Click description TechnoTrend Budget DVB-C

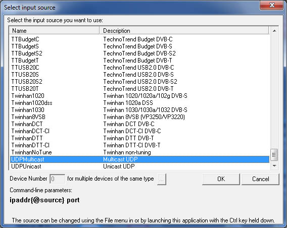click(138, 39)
